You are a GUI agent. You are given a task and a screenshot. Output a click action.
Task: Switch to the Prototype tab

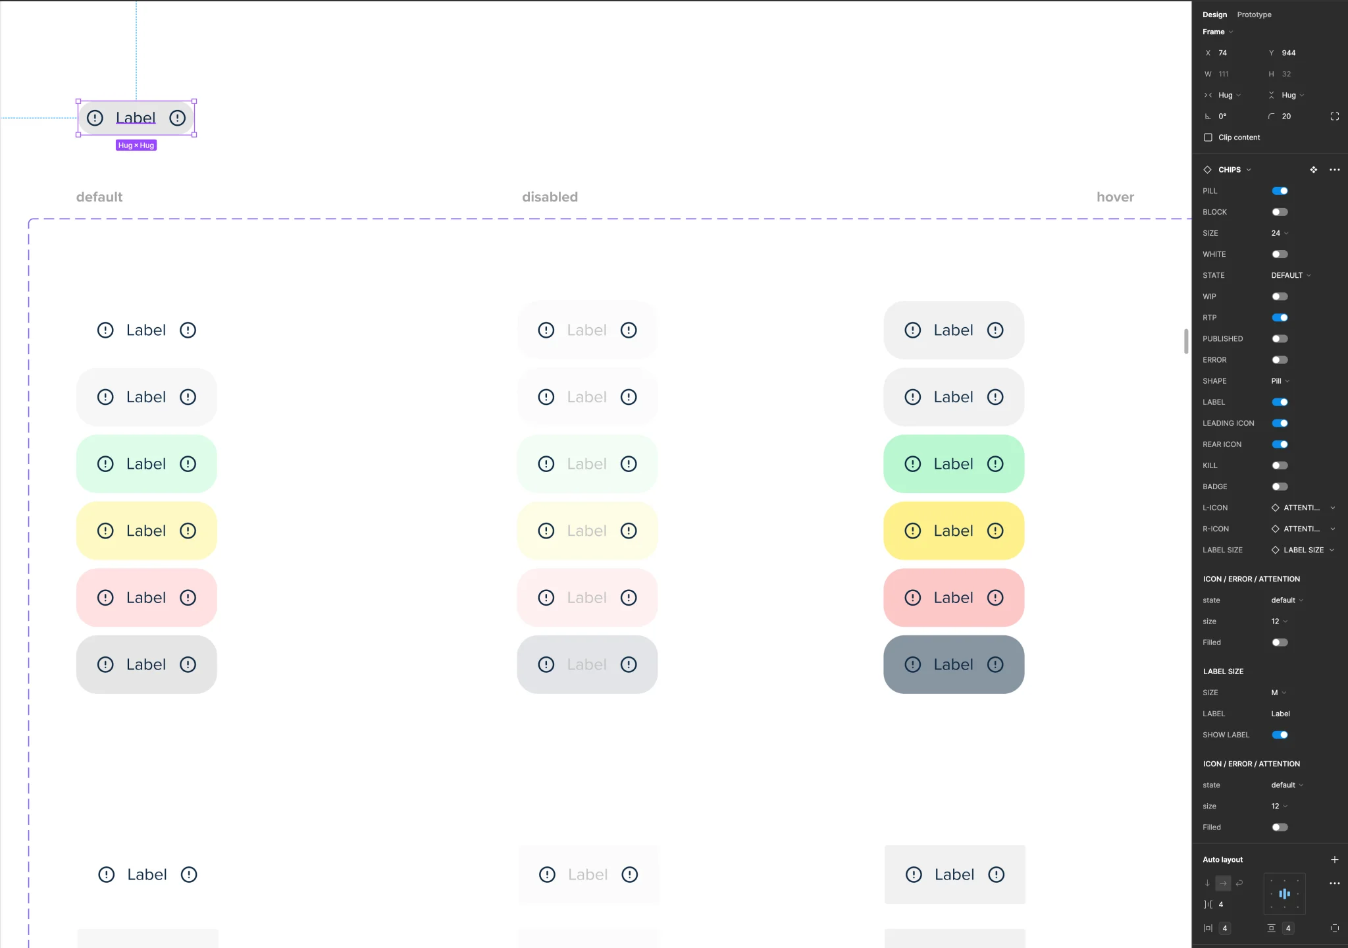click(x=1254, y=14)
